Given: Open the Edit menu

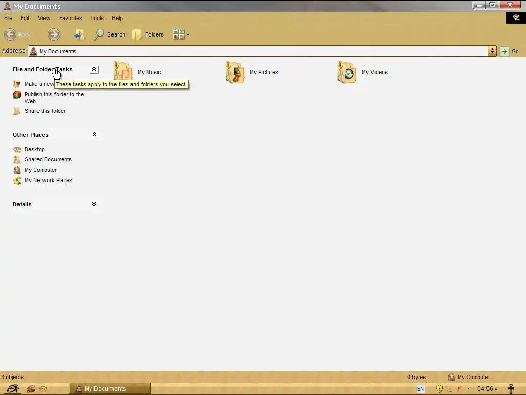Looking at the screenshot, I should [25, 18].
